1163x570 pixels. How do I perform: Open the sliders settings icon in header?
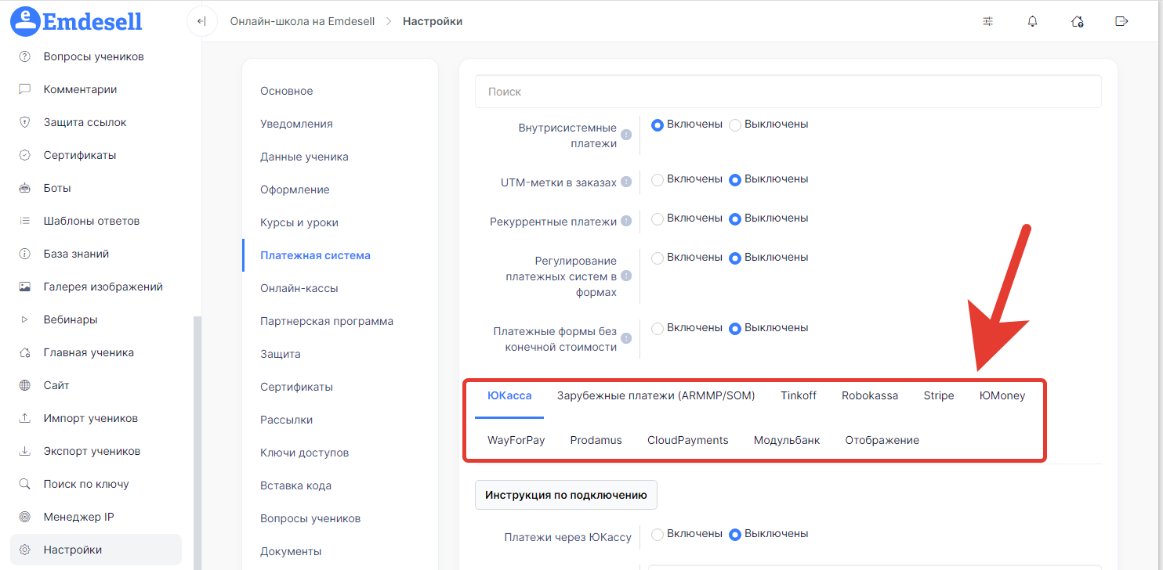click(x=988, y=21)
